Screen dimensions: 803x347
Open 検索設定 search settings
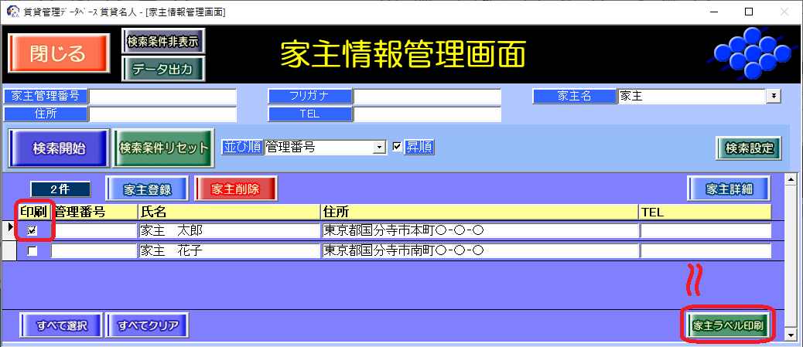click(x=748, y=148)
